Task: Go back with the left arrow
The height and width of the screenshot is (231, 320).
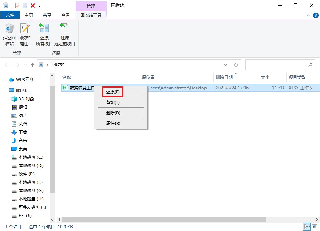Action: tap(7, 65)
